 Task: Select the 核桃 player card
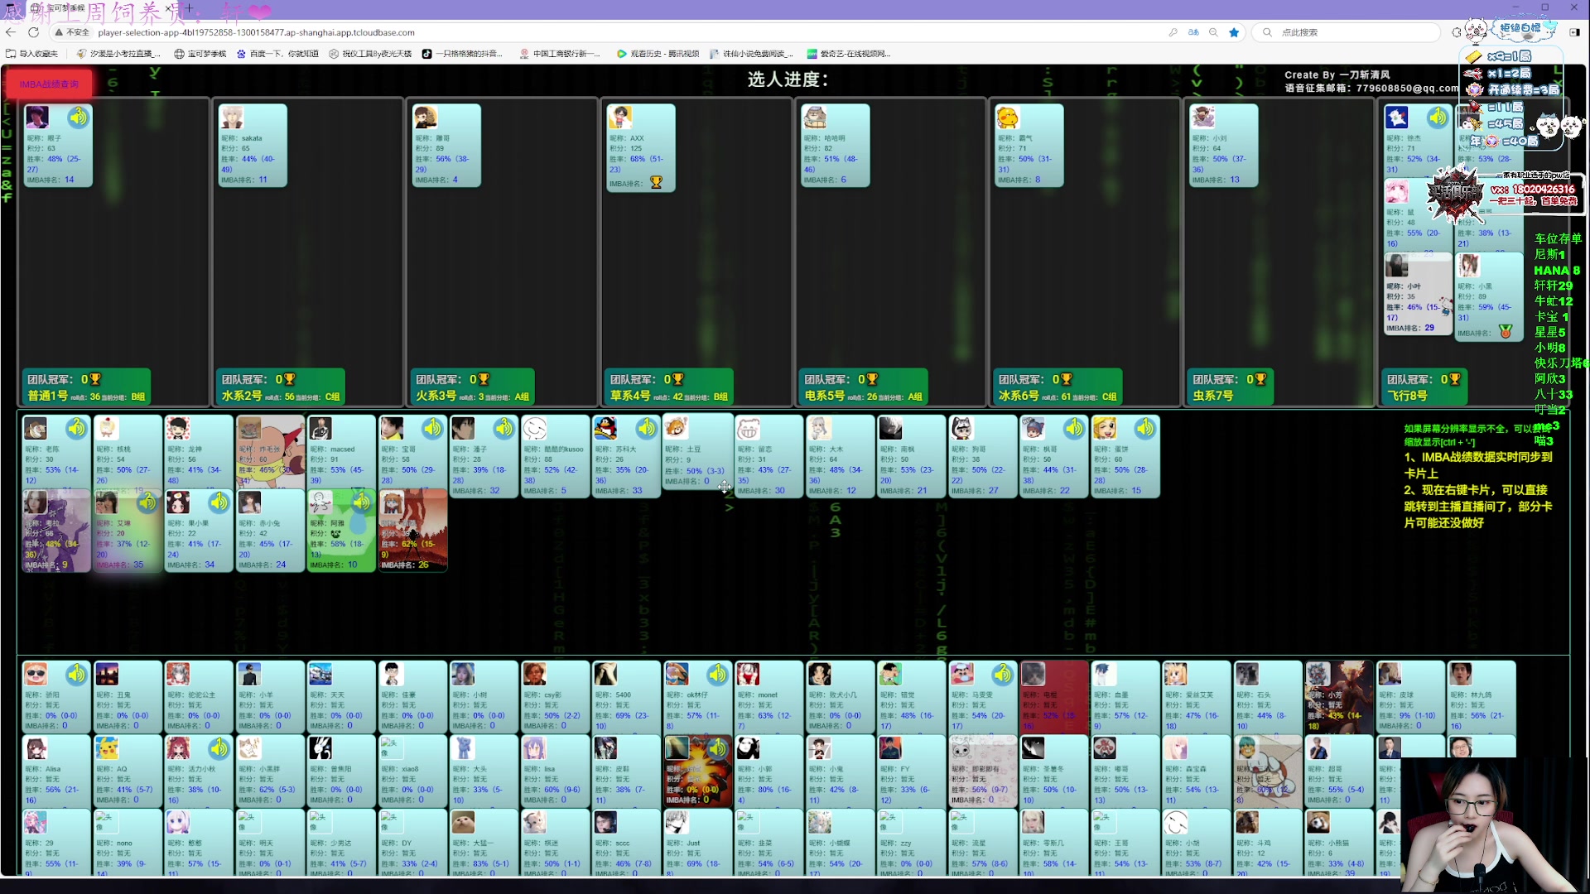[128, 451]
